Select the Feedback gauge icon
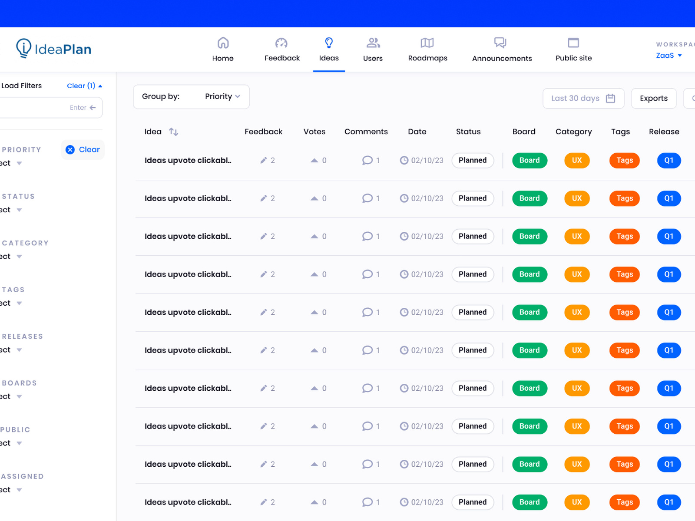This screenshot has height=521, width=695. (x=281, y=42)
